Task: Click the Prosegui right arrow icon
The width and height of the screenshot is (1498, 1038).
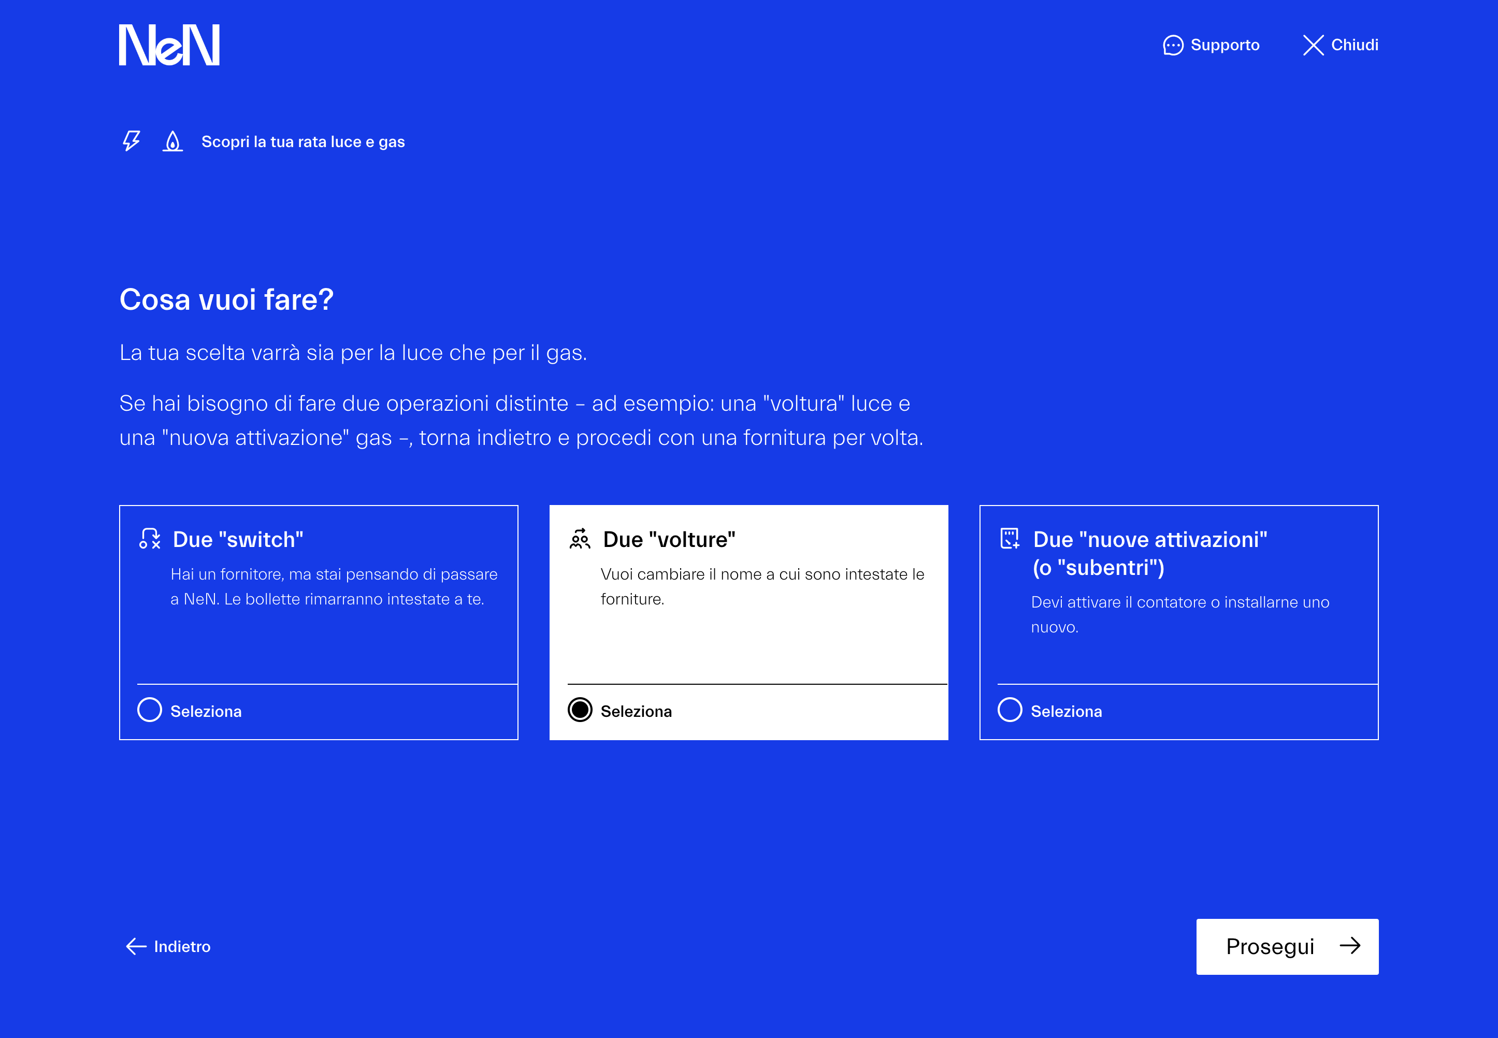Action: (x=1350, y=946)
